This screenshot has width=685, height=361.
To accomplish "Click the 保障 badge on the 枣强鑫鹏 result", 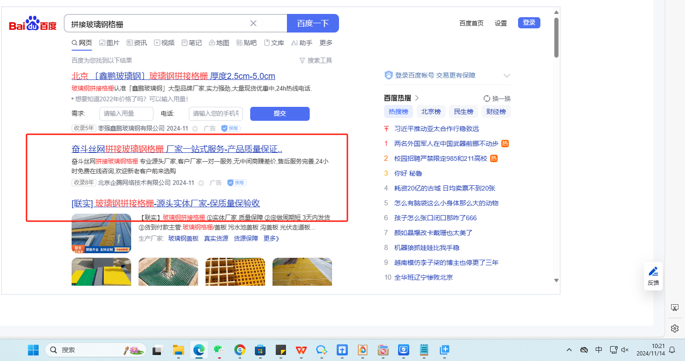I will click(x=231, y=128).
